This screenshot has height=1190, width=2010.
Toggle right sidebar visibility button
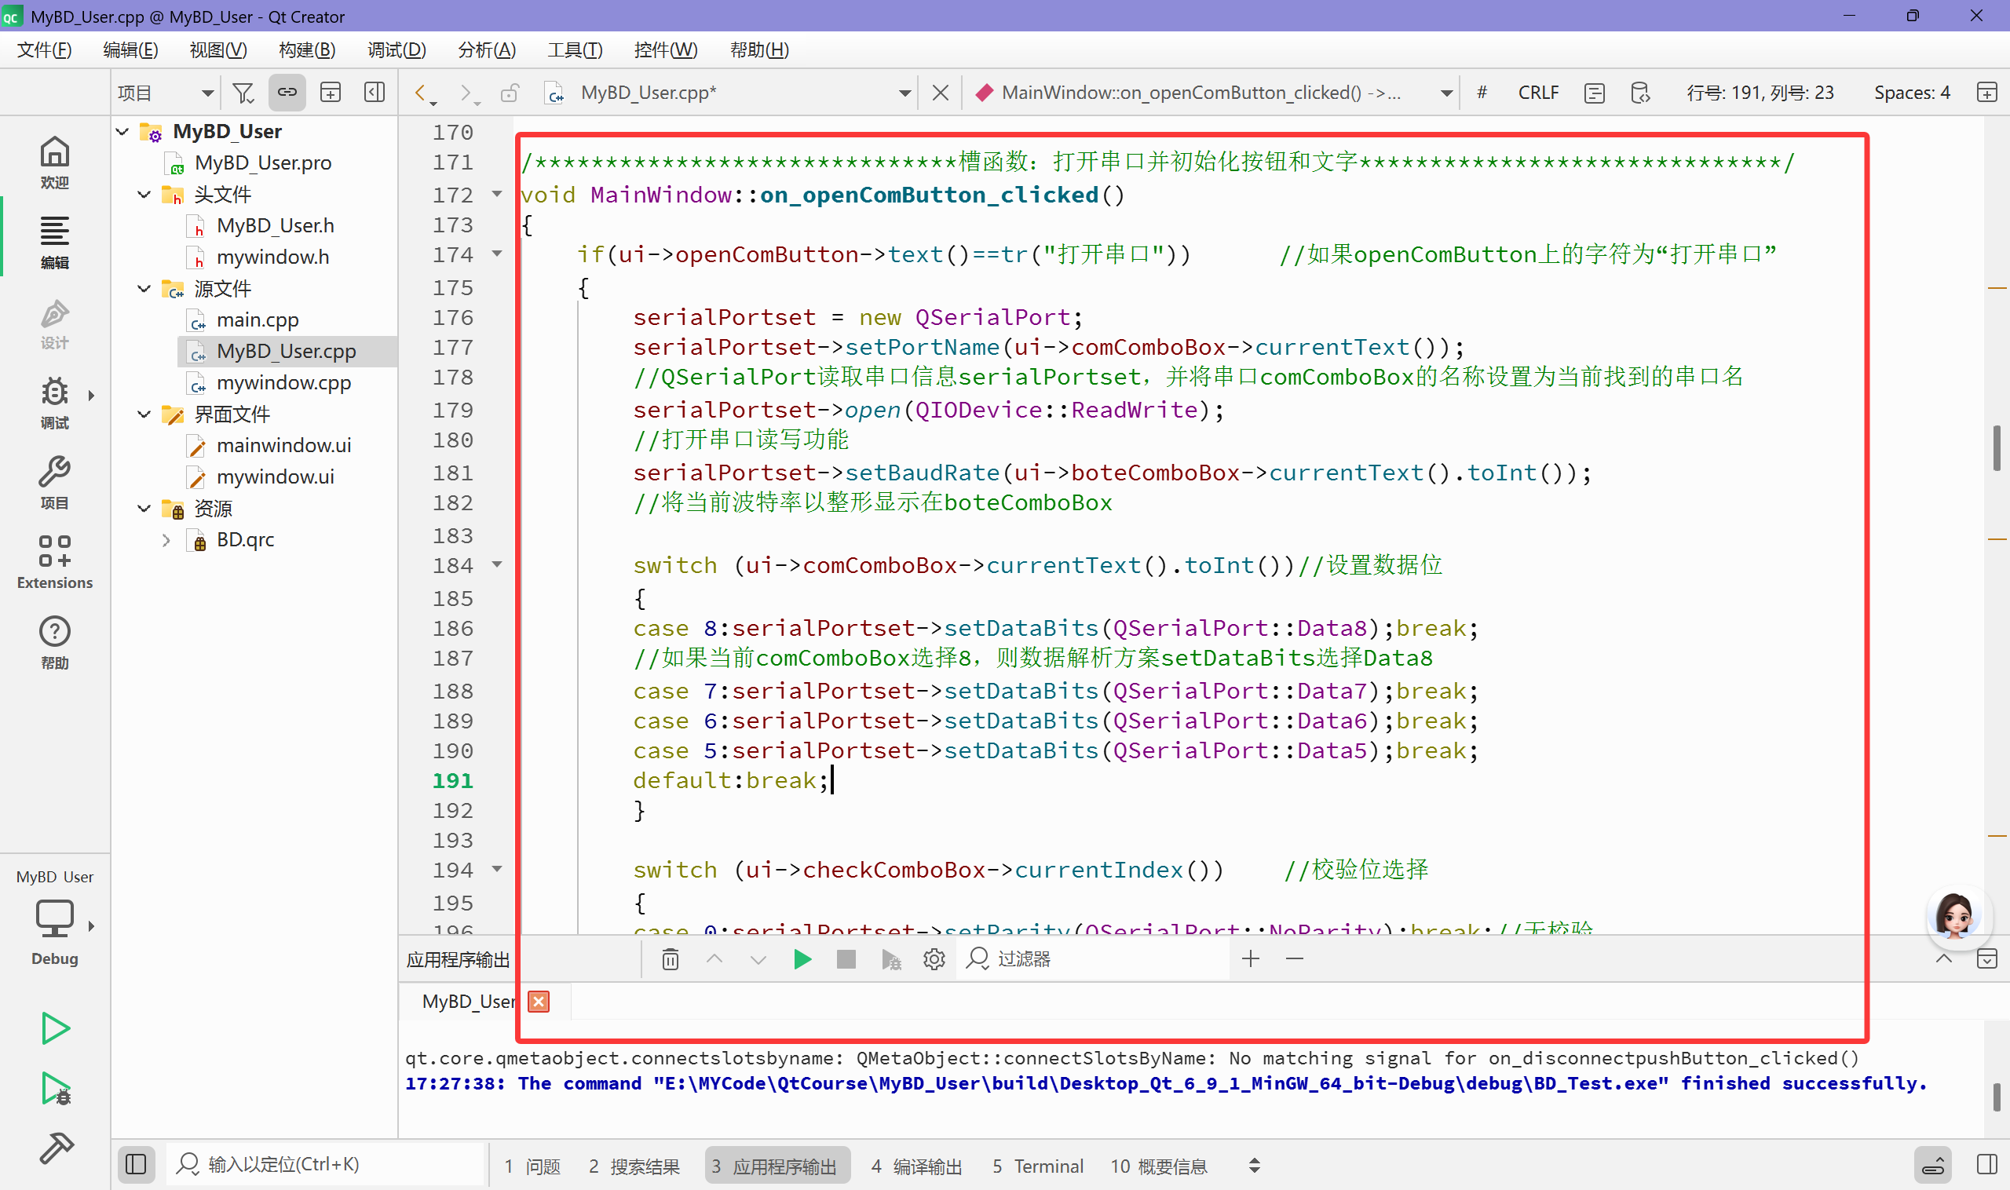tap(1986, 1164)
